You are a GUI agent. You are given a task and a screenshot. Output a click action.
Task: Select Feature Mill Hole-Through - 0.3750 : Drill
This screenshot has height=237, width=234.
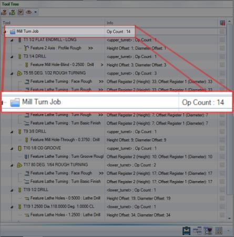pos(65,140)
